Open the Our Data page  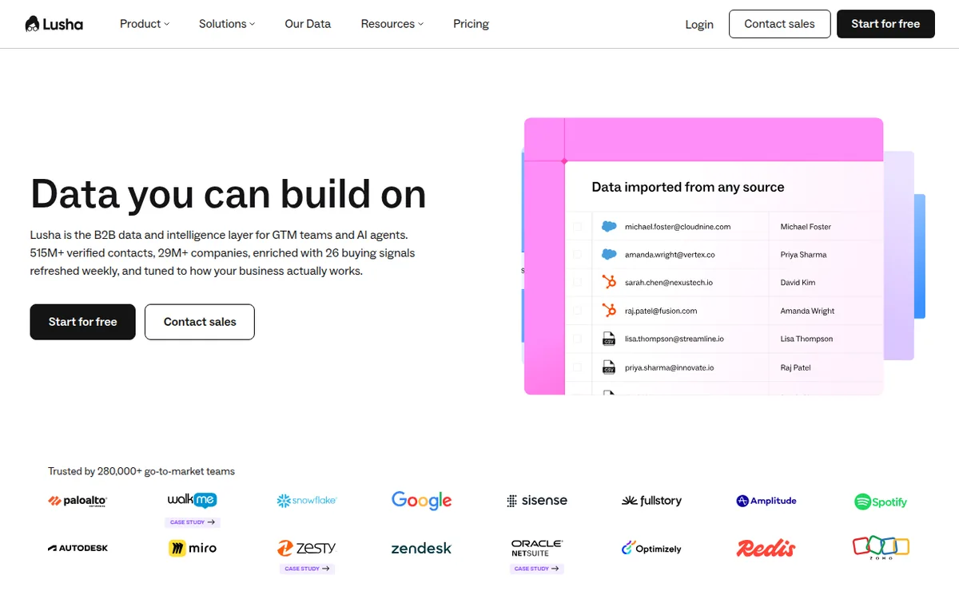point(308,24)
